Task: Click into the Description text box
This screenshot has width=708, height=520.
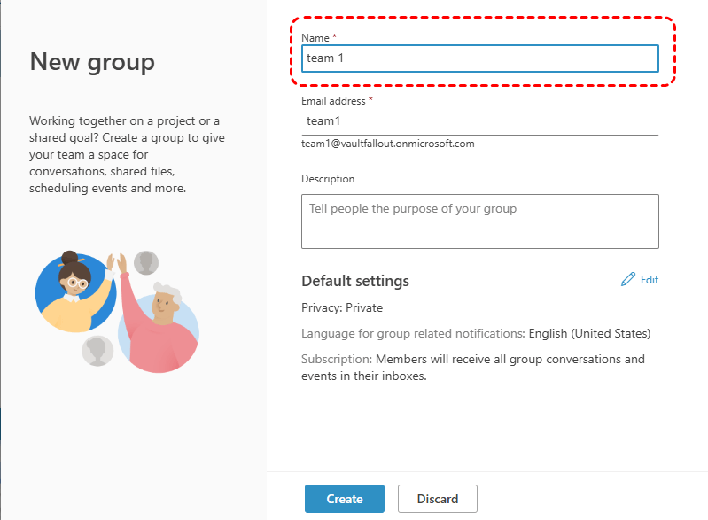Action: pos(479,221)
